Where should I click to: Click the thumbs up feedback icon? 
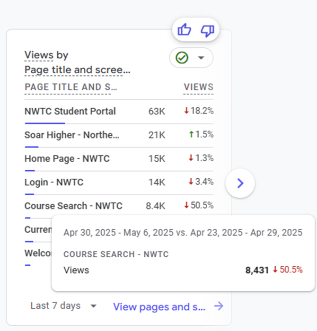(184, 29)
